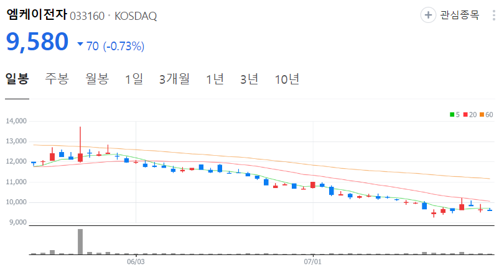Screen dimensions: 499x265
Task: Click the red 20-day moving average legend swatch
Action: pos(465,115)
